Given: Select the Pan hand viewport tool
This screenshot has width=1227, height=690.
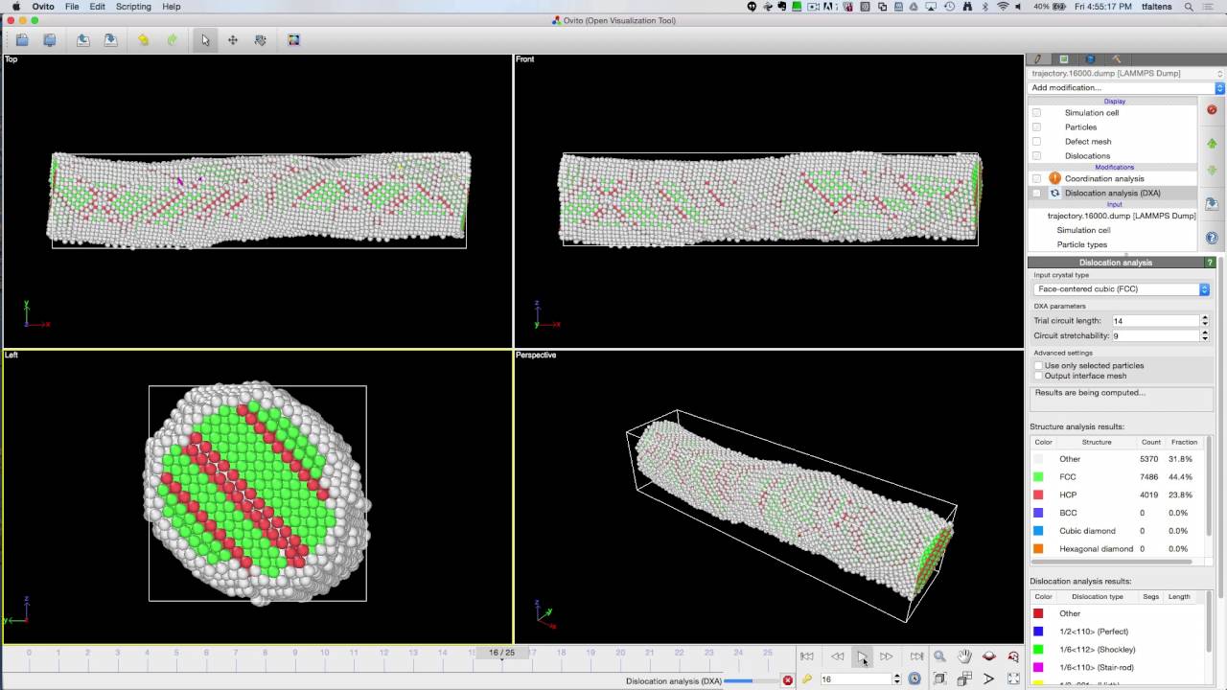Looking at the screenshot, I should click(x=964, y=656).
